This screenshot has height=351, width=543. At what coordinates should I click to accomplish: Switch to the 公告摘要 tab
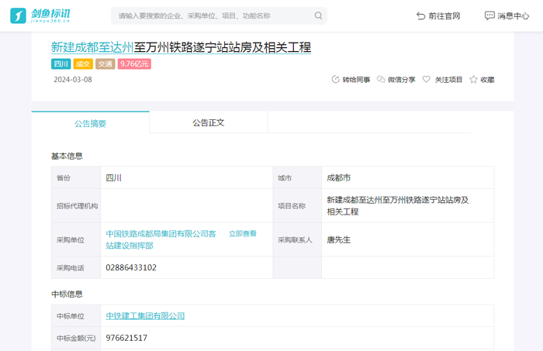tap(90, 122)
